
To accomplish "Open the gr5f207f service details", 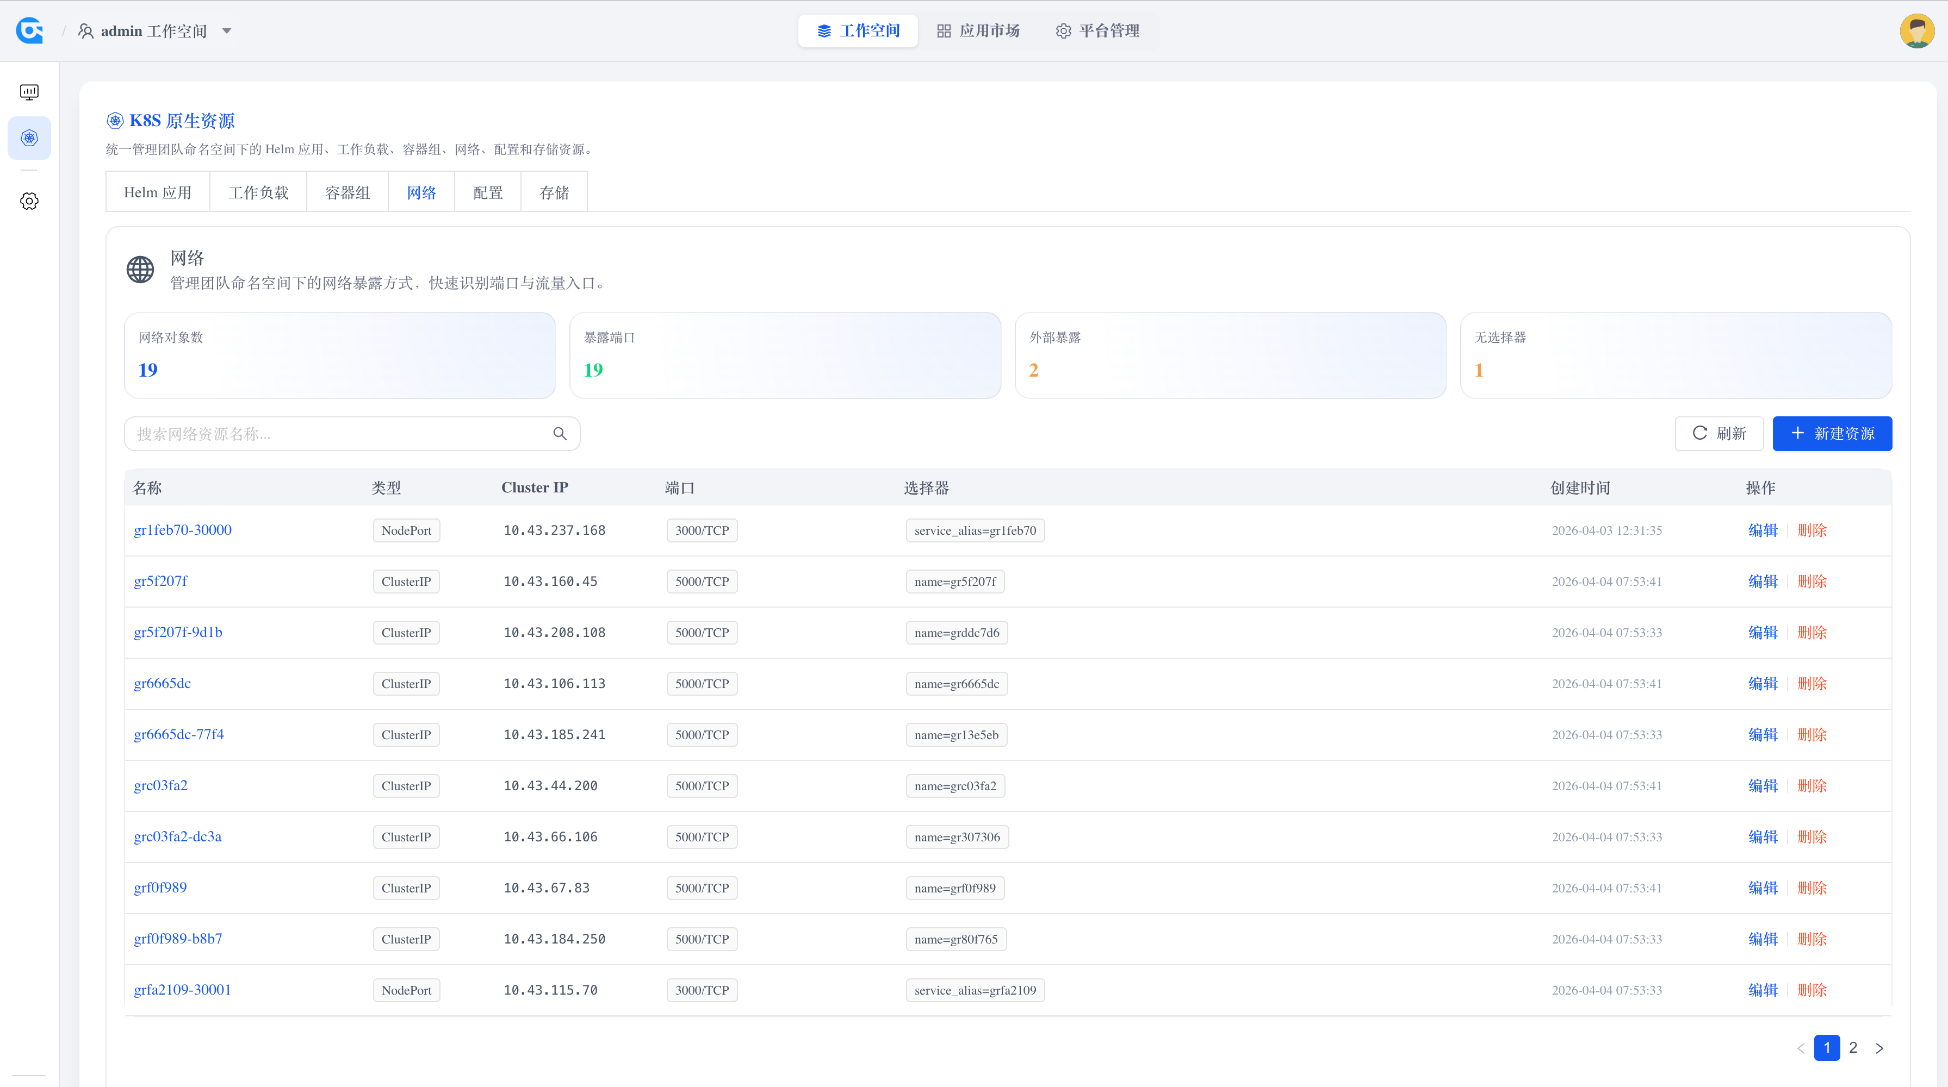I will click(x=160, y=580).
